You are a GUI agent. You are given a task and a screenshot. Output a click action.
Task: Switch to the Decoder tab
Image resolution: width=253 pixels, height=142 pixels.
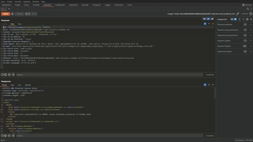point(85,5)
